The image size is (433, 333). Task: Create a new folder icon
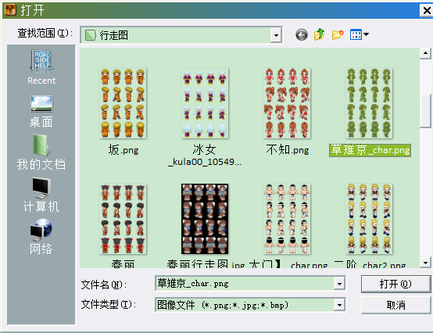pyautogui.click(x=338, y=34)
